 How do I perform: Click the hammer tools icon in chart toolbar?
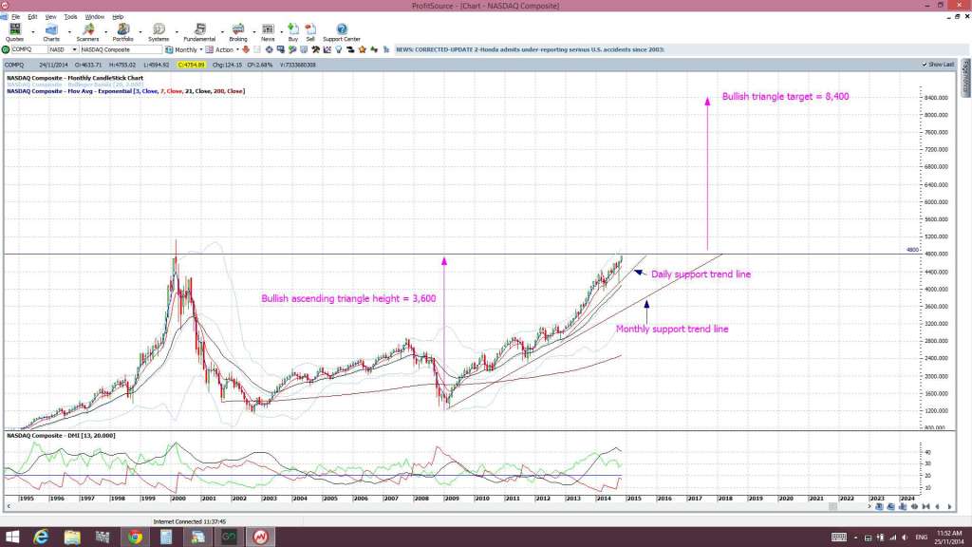[315, 49]
